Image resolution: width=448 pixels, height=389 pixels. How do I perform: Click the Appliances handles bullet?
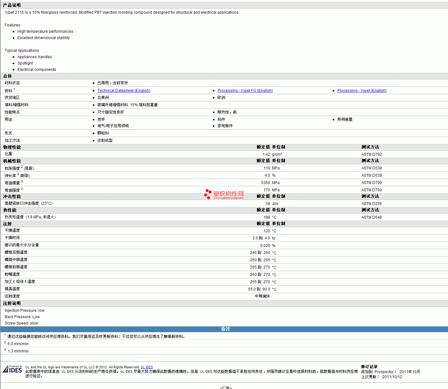(35, 57)
